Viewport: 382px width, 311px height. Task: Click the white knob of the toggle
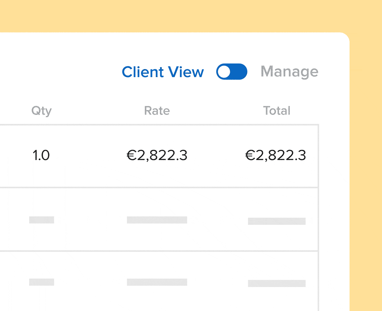click(x=224, y=72)
